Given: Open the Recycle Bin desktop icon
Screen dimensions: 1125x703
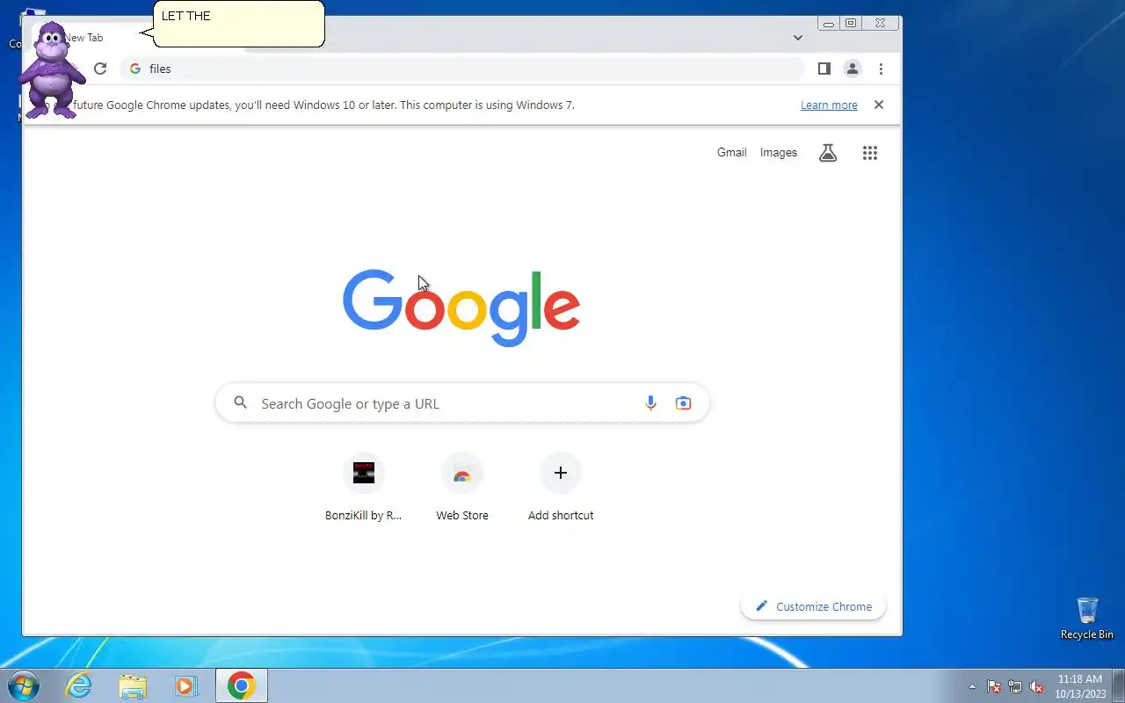Looking at the screenshot, I should 1087,619.
